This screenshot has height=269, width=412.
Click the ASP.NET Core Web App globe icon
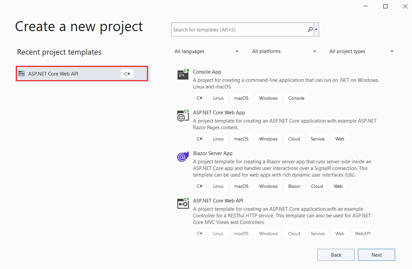click(x=183, y=116)
